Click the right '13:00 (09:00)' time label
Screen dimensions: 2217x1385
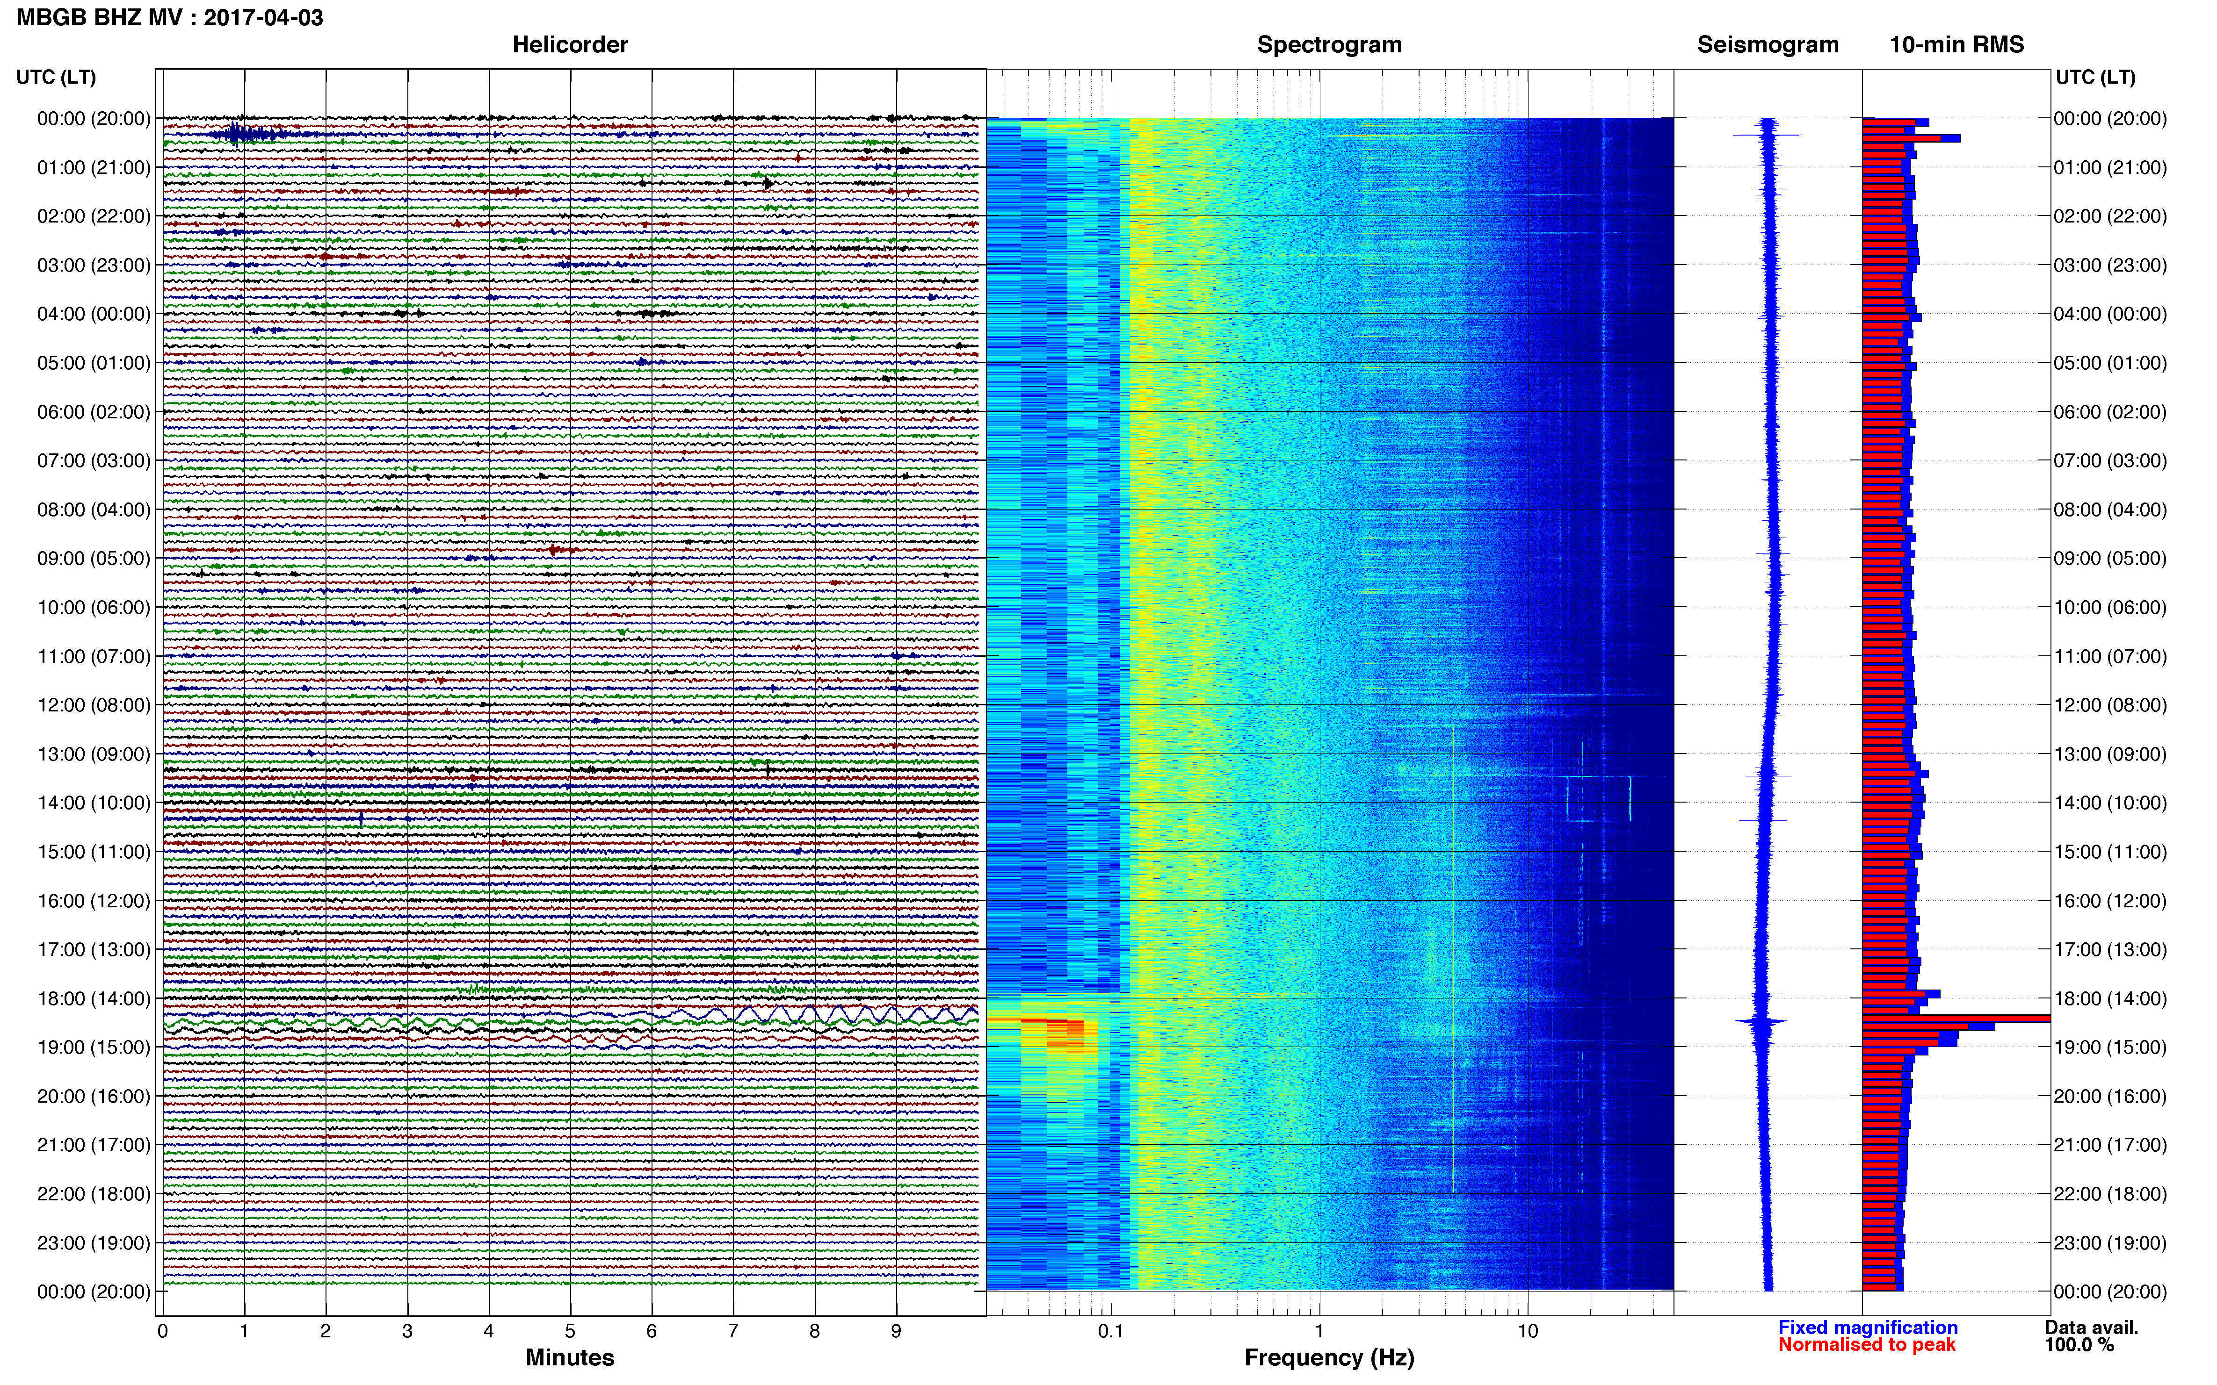coord(2110,754)
